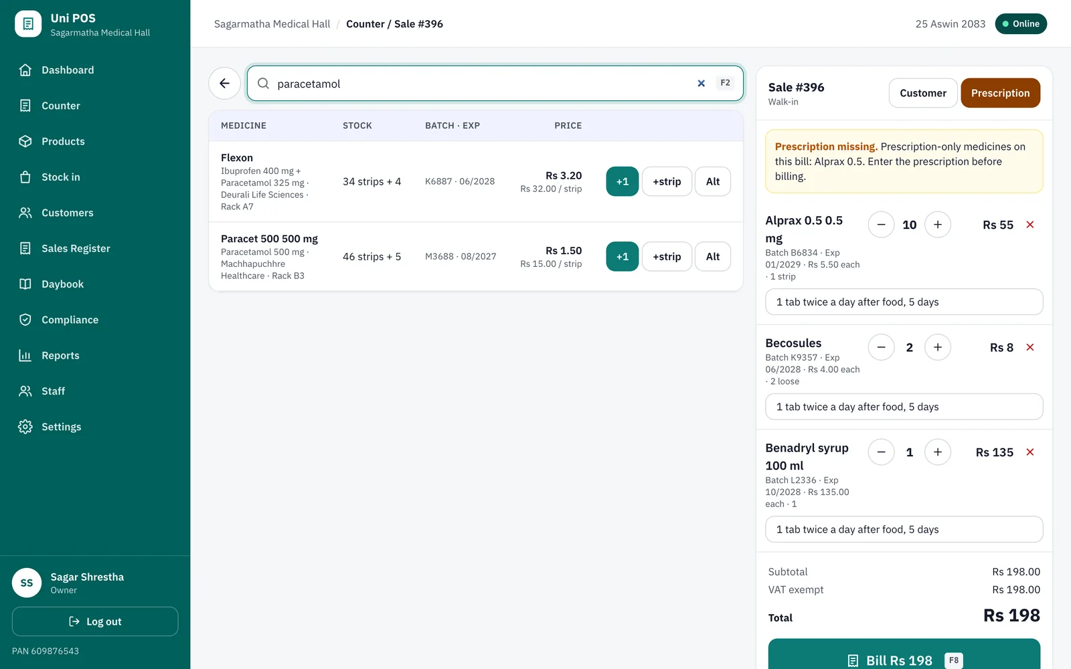Click the PRICE column header
The image size is (1071, 669).
pos(568,126)
